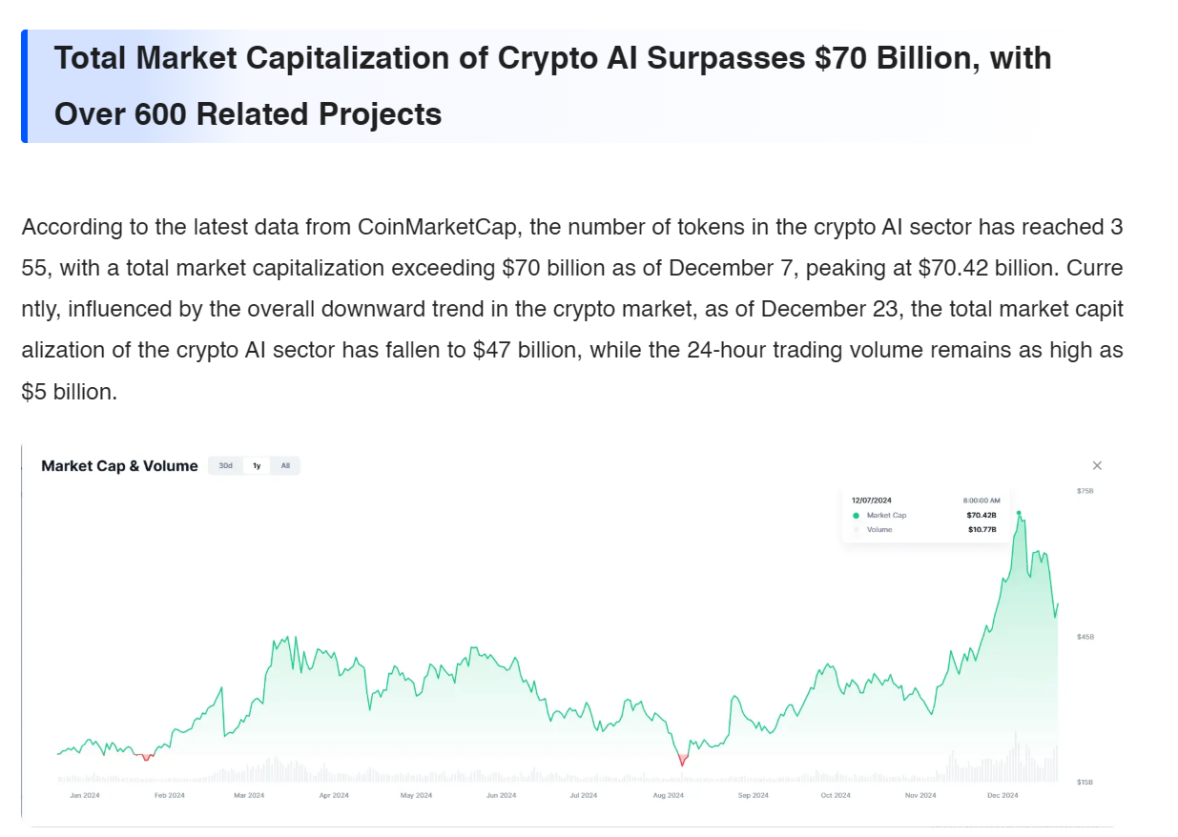Click the red dip marker near Aug 2024

pos(682,761)
